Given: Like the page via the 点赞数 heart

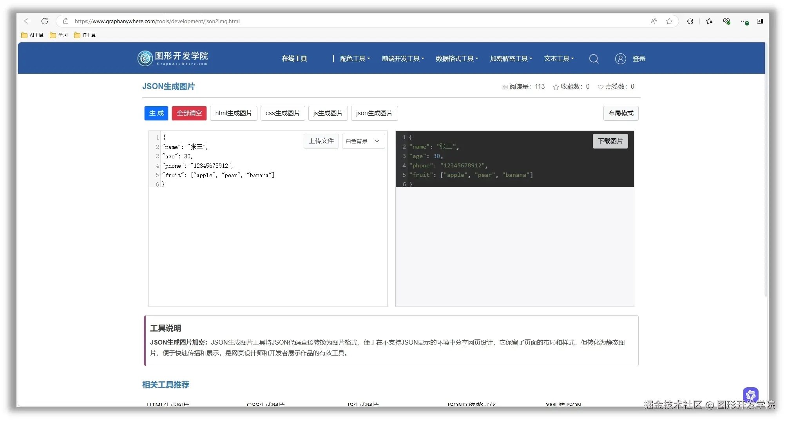Looking at the screenshot, I should point(600,87).
